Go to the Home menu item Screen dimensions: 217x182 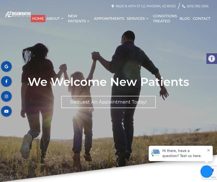pyautogui.click(x=38, y=19)
